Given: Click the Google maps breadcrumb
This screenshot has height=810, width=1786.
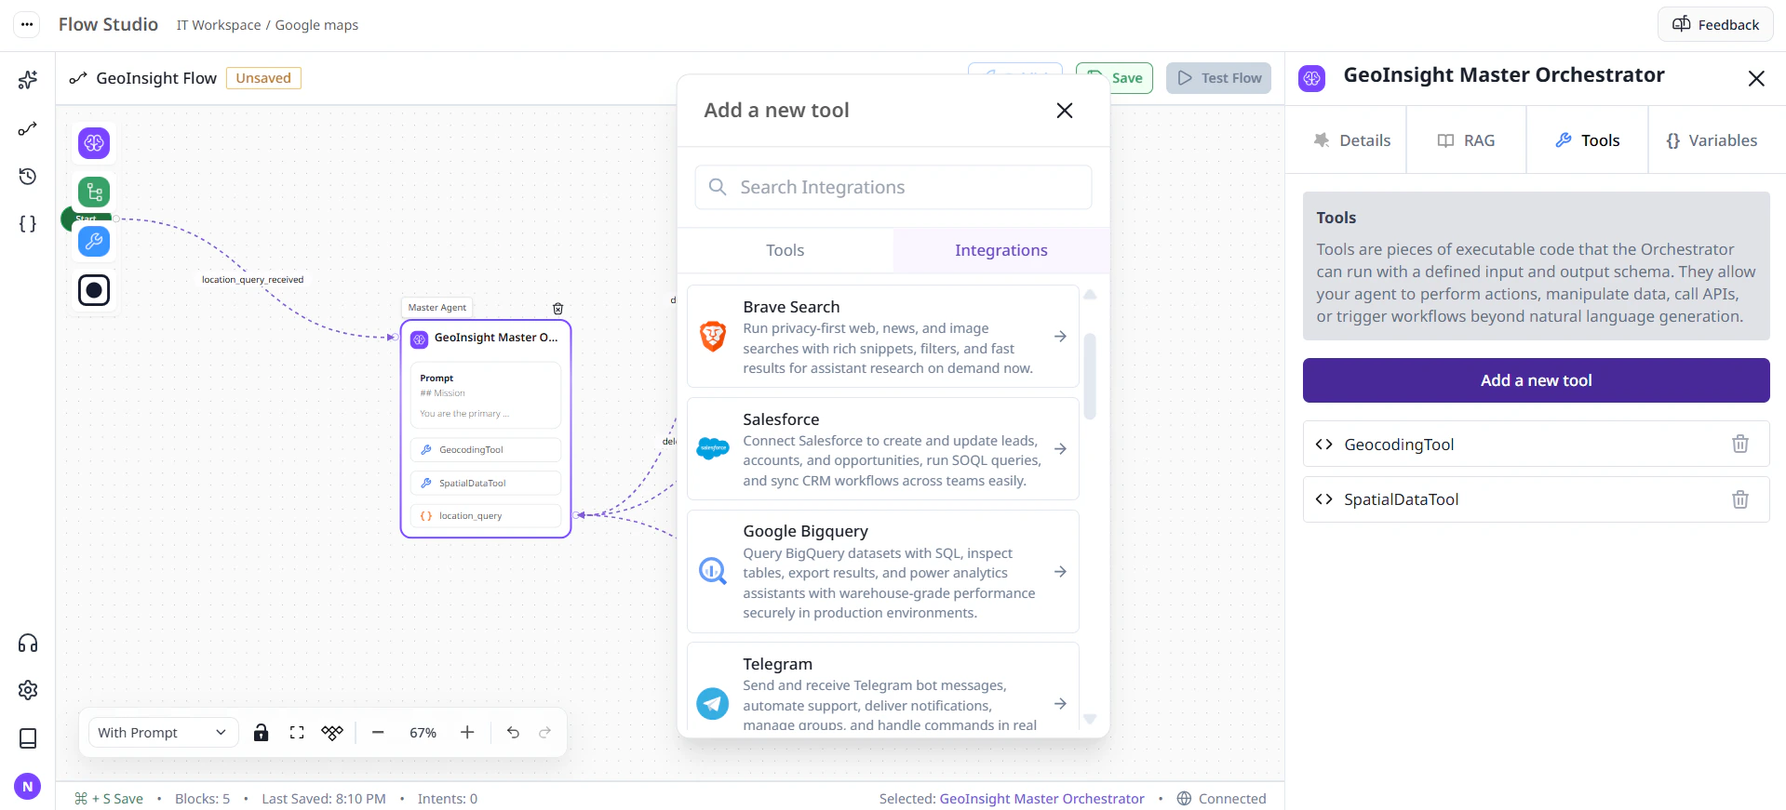Looking at the screenshot, I should (x=316, y=25).
